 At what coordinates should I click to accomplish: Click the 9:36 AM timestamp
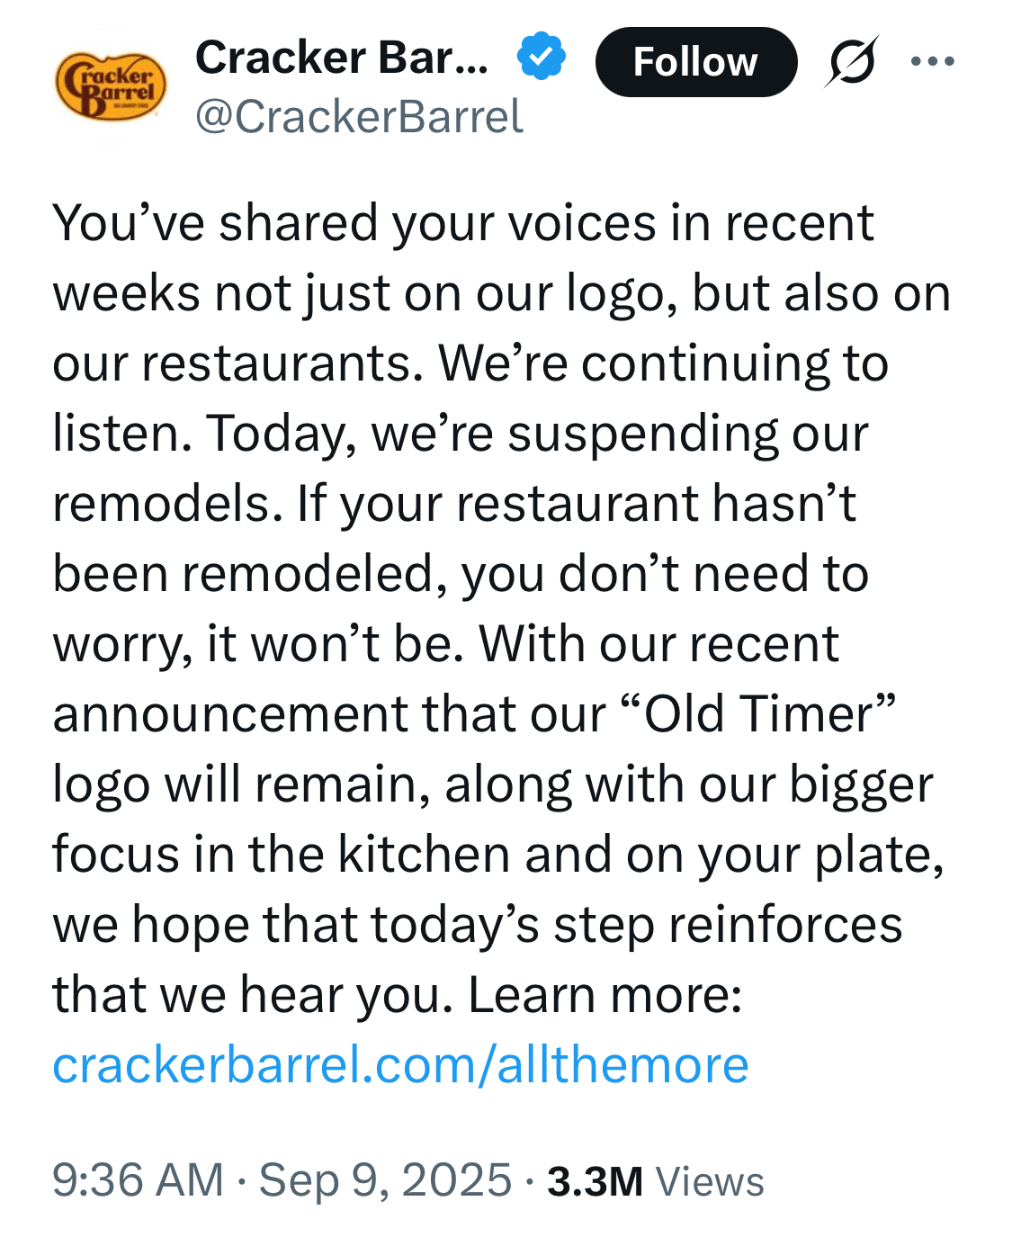click(138, 1180)
